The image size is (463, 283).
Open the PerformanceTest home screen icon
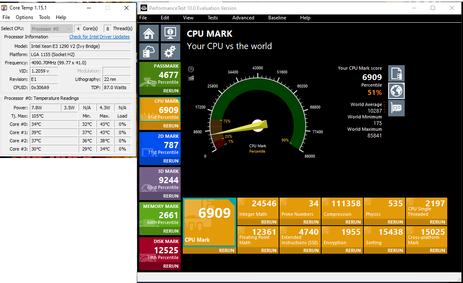coord(149,33)
